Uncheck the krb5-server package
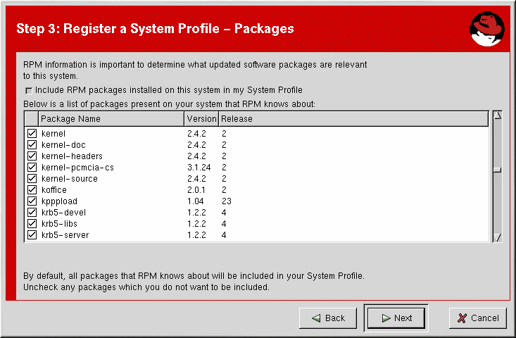516x338 pixels. [x=32, y=234]
